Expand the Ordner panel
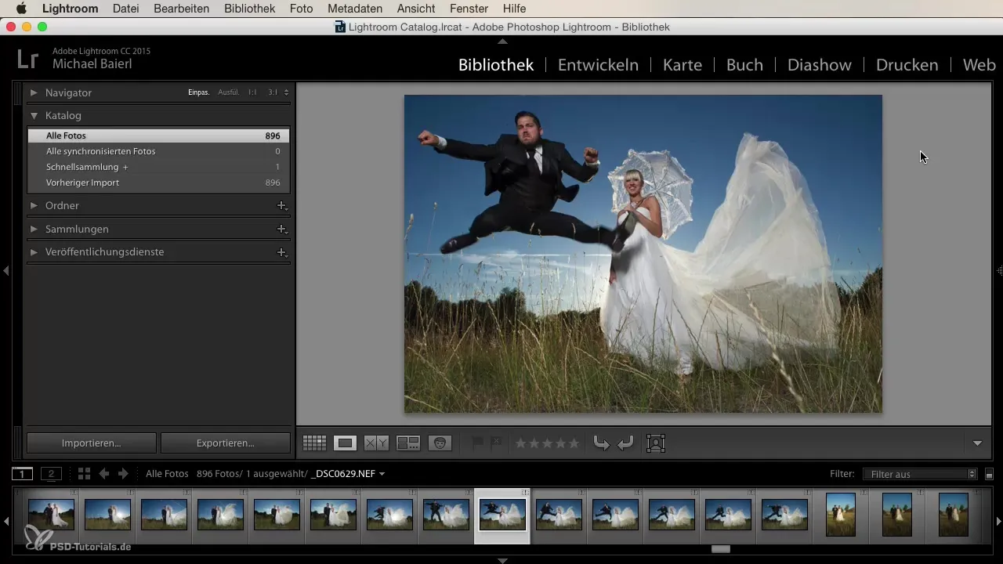1003x564 pixels. point(34,205)
